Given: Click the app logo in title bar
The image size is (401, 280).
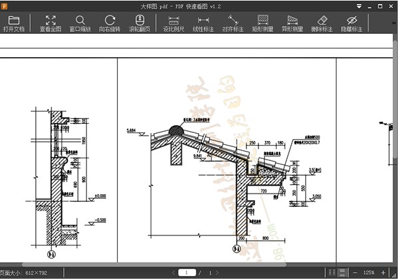Looking at the screenshot, I should [x=4, y=7].
